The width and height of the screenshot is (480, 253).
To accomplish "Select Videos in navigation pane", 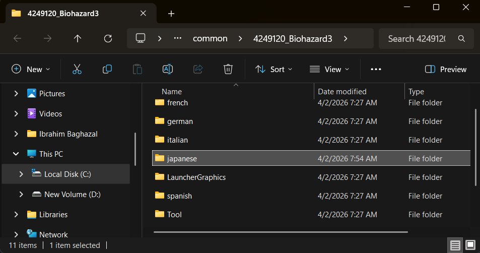I will (50, 113).
